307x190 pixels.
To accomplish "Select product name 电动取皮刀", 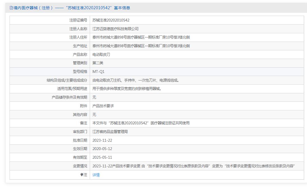I will (x=101, y=54).
